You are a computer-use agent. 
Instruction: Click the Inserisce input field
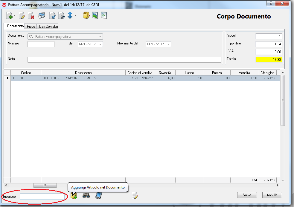(42, 197)
